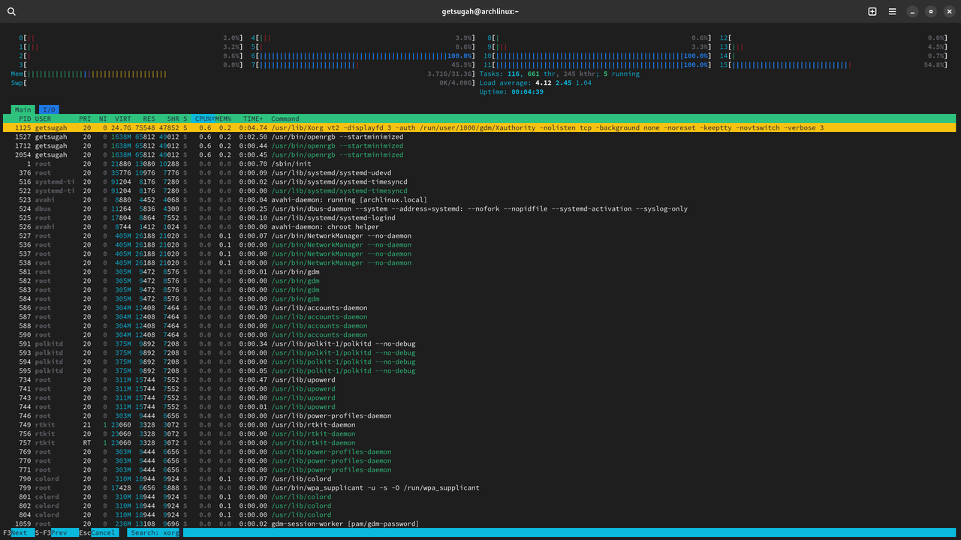Image resolution: width=961 pixels, height=540 pixels.
Task: Focus the Search: xorg input field
Action: coord(154,532)
